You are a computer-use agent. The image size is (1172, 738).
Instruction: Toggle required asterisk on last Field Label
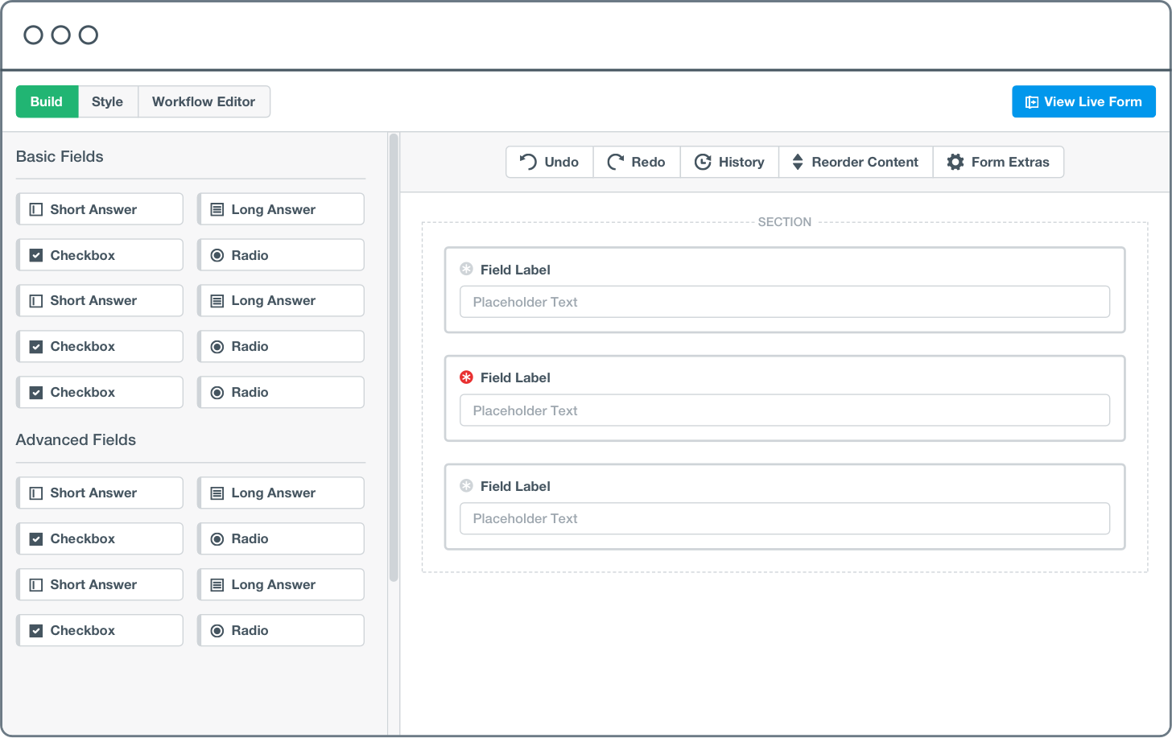point(466,486)
